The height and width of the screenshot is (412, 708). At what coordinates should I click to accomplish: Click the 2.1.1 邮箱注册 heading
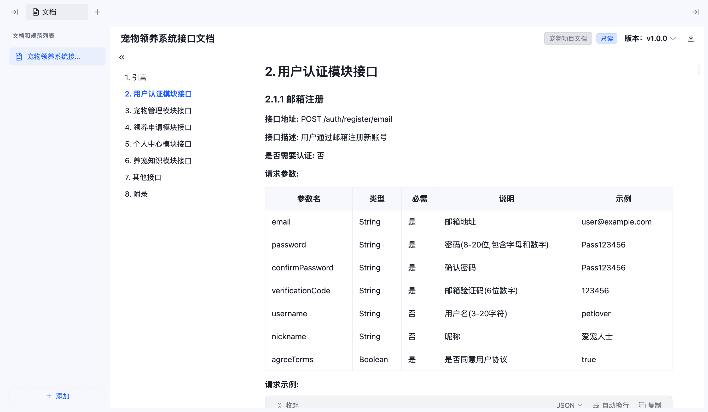[x=294, y=99]
